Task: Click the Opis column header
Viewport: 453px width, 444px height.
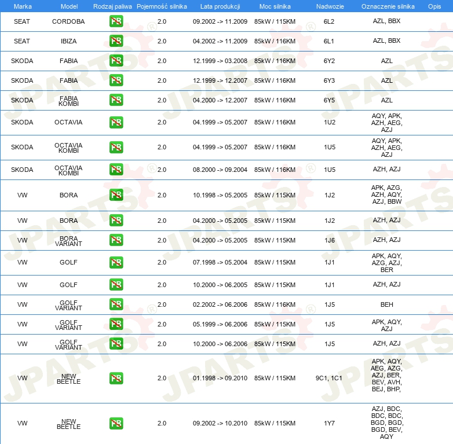Action: [434, 6]
